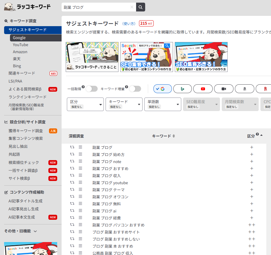
Task: Select the YouTube search engine icon button
Action: tap(203, 89)
